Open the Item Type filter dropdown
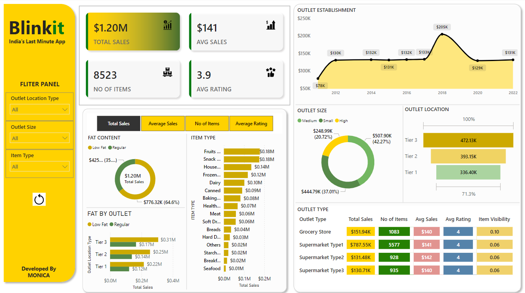525x293 pixels. 39,167
